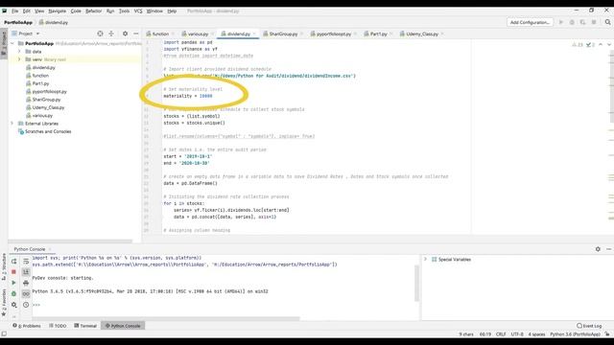Open the Refactor menu
This screenshot has width=614, height=345.
[94, 11]
